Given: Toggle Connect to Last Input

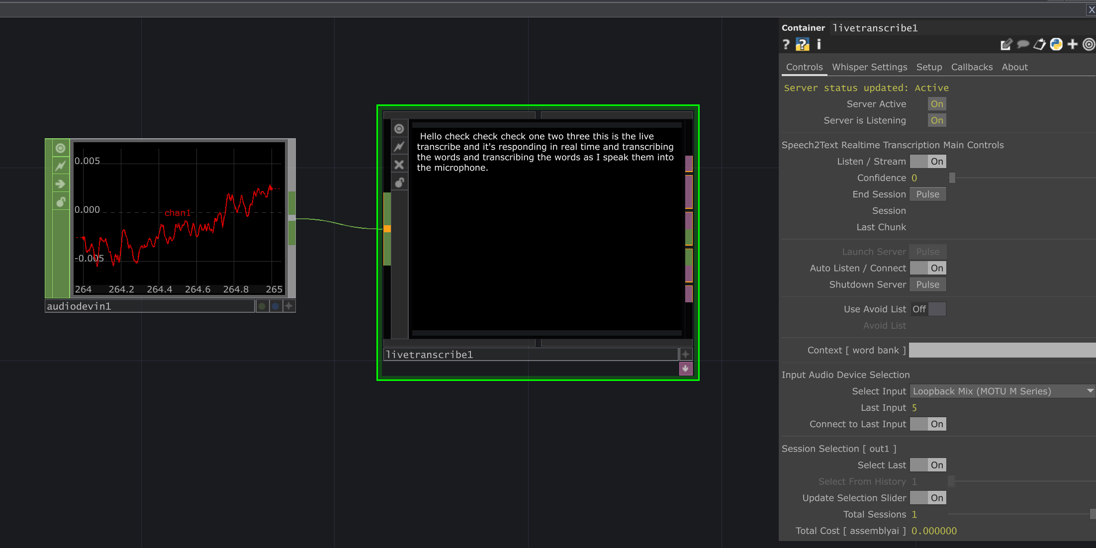Looking at the screenshot, I should (x=928, y=424).
